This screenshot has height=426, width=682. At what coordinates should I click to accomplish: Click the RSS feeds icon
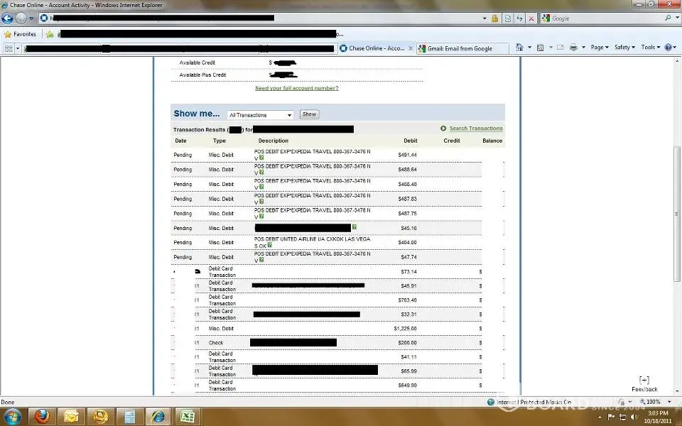click(x=541, y=48)
